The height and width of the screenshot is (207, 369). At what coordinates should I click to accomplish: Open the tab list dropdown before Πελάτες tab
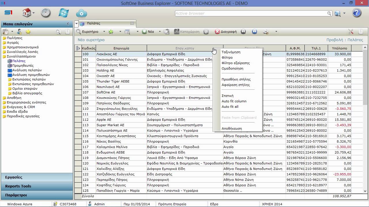(x=76, y=24)
